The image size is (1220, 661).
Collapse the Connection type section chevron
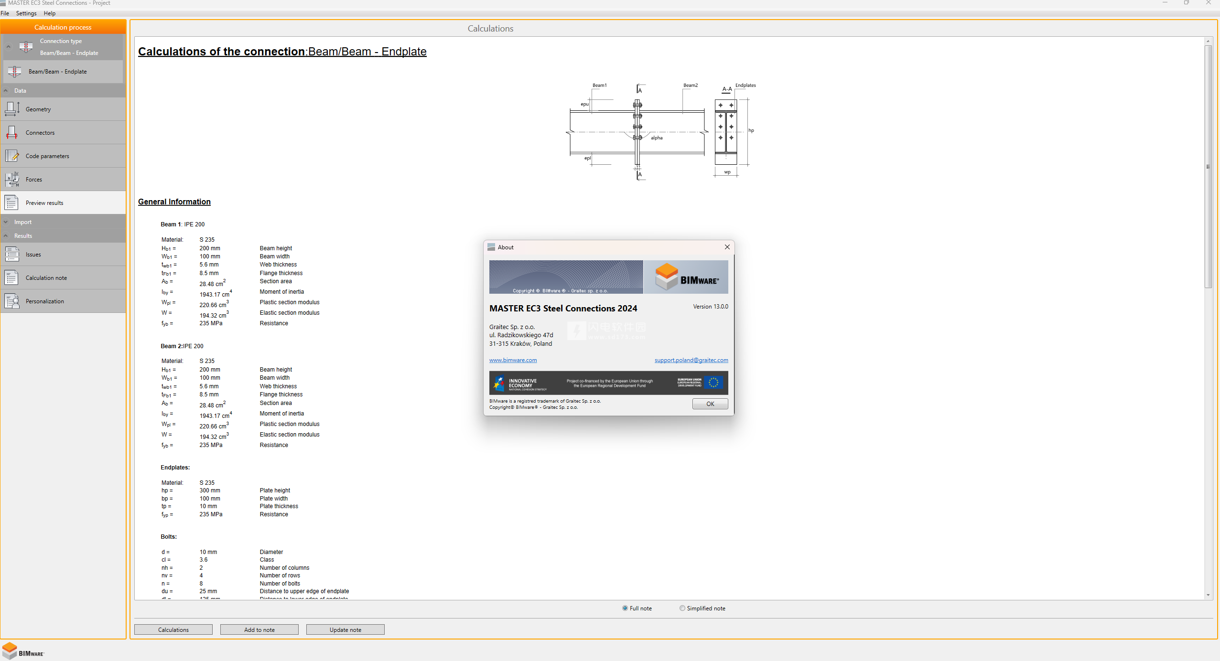point(8,47)
